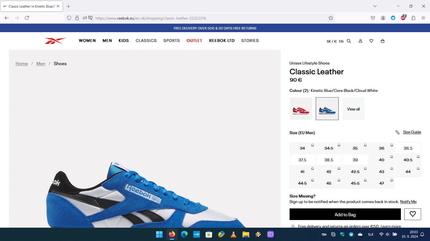Viewport: 430px width, 241px height.
Task: Choose size 39
Action: (355, 160)
